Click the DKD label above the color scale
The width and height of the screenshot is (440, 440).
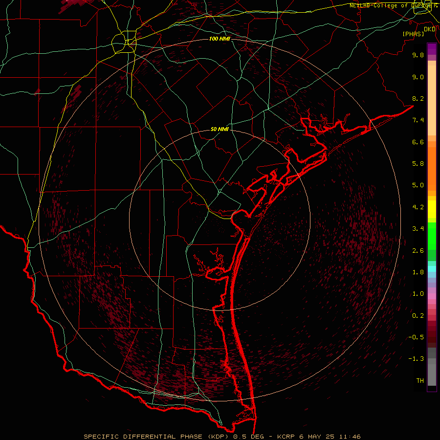coord(430,29)
